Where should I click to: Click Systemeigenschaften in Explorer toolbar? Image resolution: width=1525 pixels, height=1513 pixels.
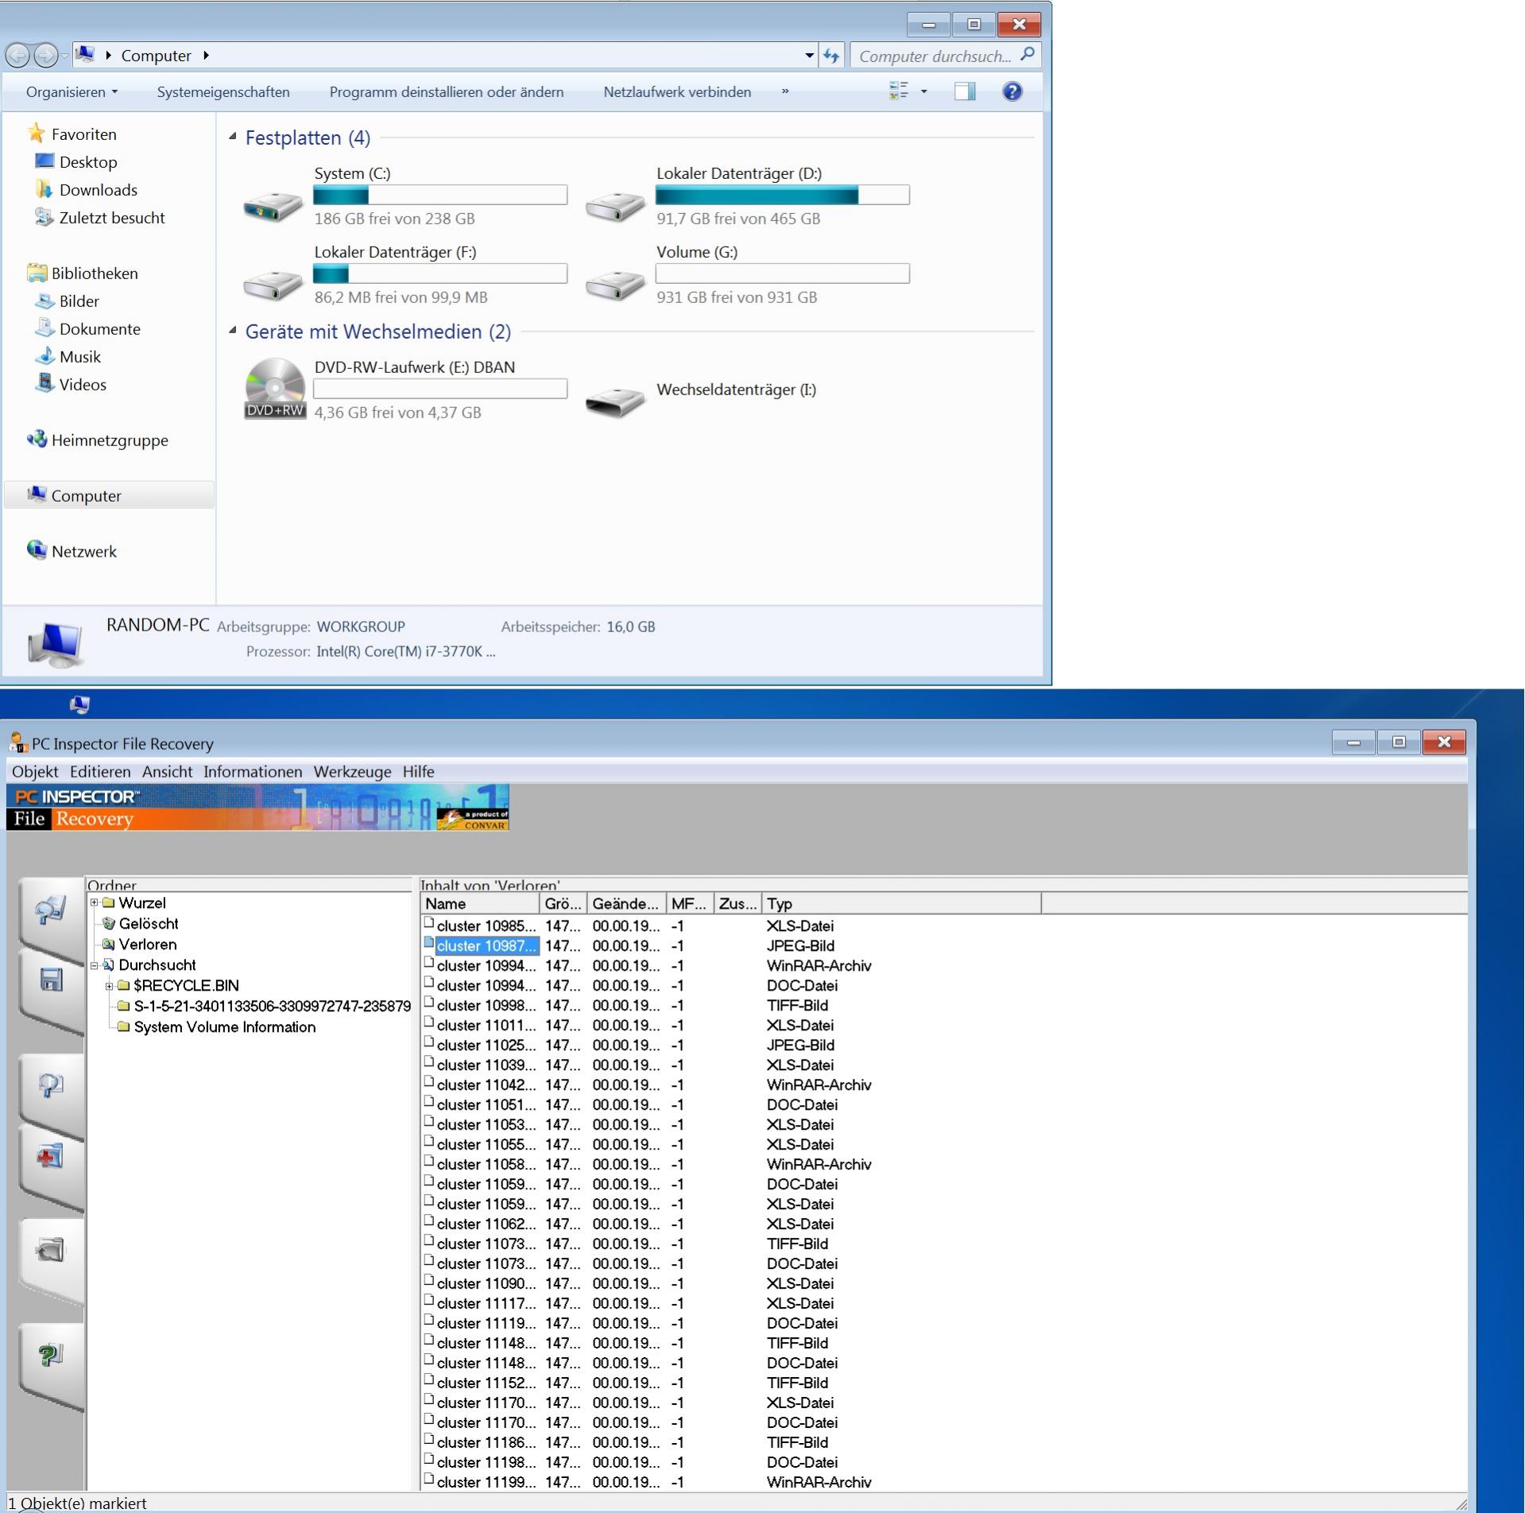[223, 92]
